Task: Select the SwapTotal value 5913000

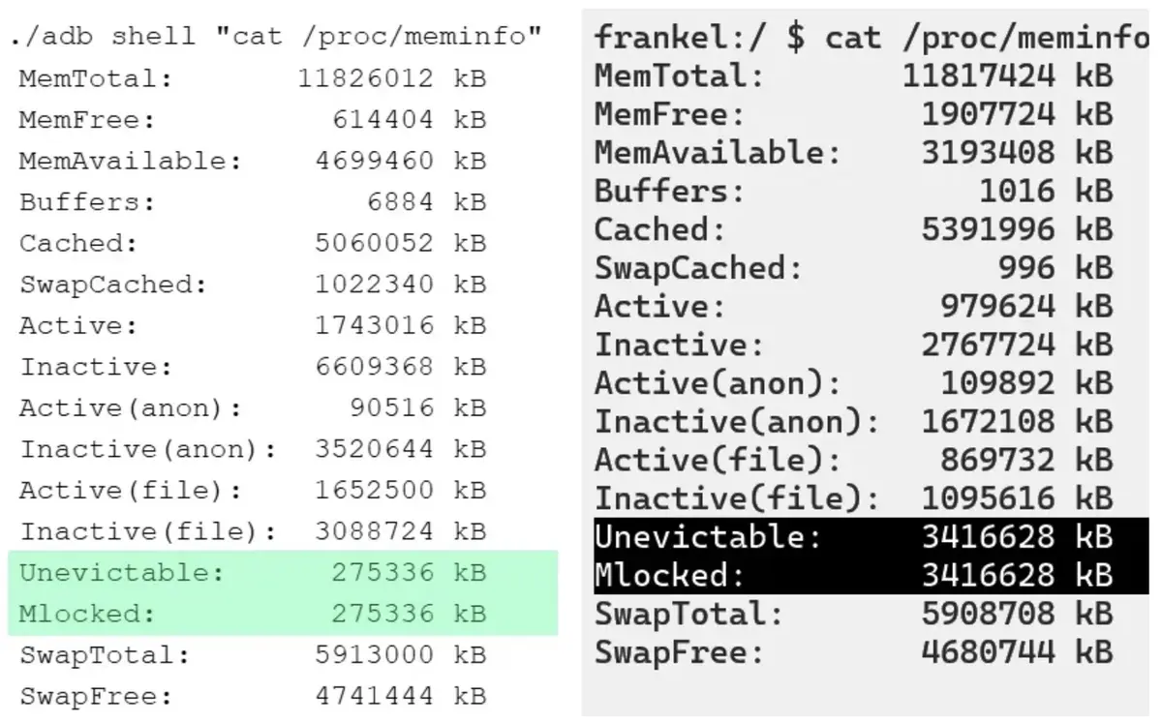Action: 374,654
